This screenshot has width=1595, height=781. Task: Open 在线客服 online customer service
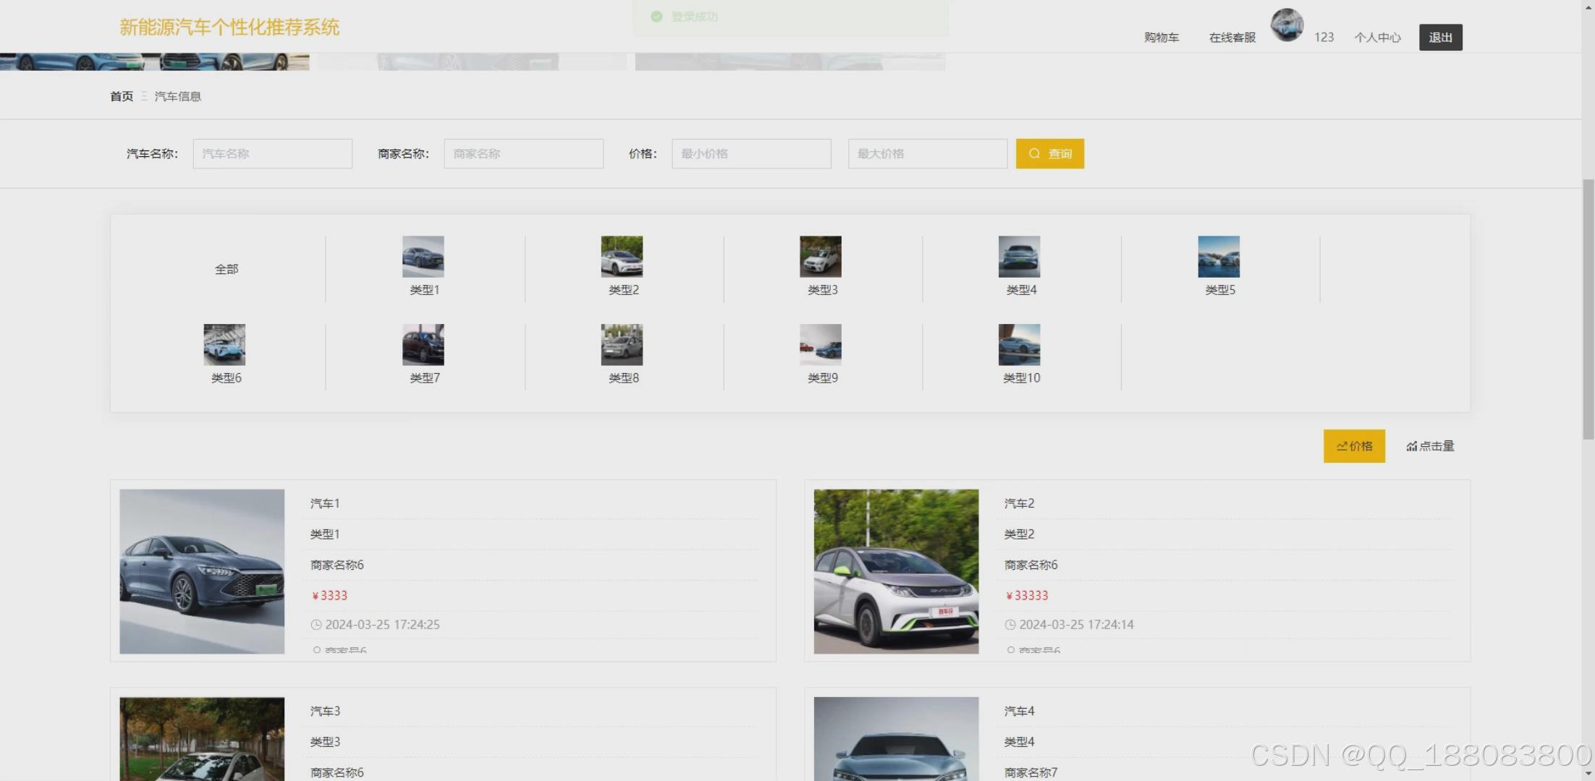point(1232,38)
